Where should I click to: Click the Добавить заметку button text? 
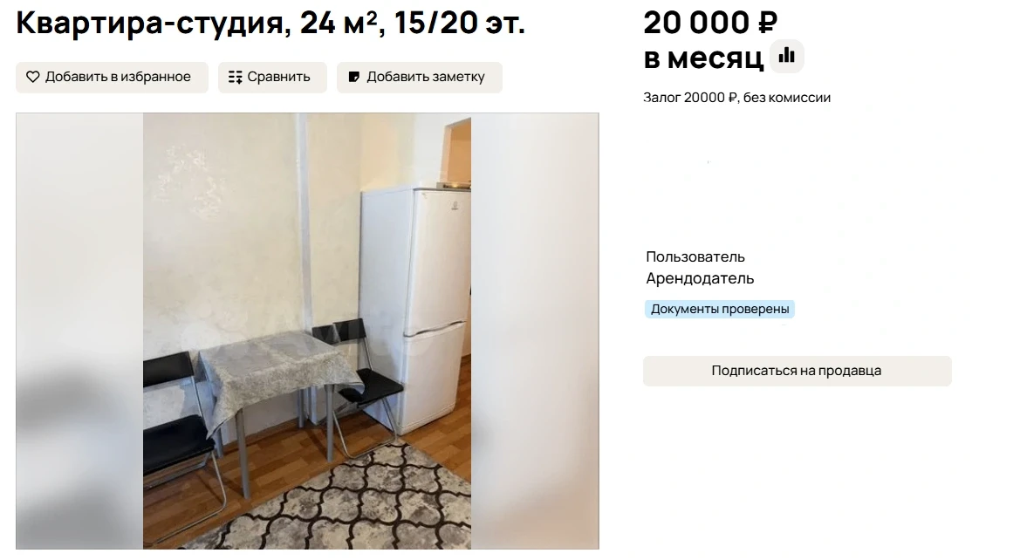426,77
